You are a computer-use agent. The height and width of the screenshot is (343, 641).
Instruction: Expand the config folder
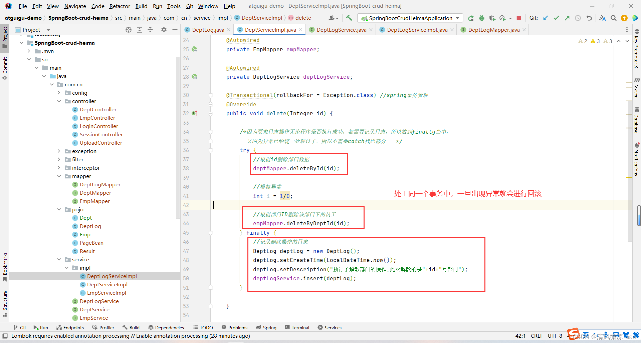59,93
